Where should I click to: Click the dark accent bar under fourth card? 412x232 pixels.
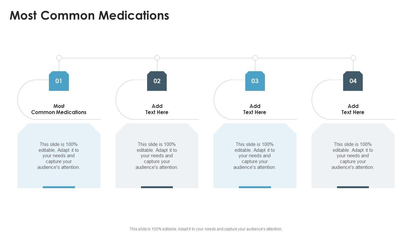(353, 187)
